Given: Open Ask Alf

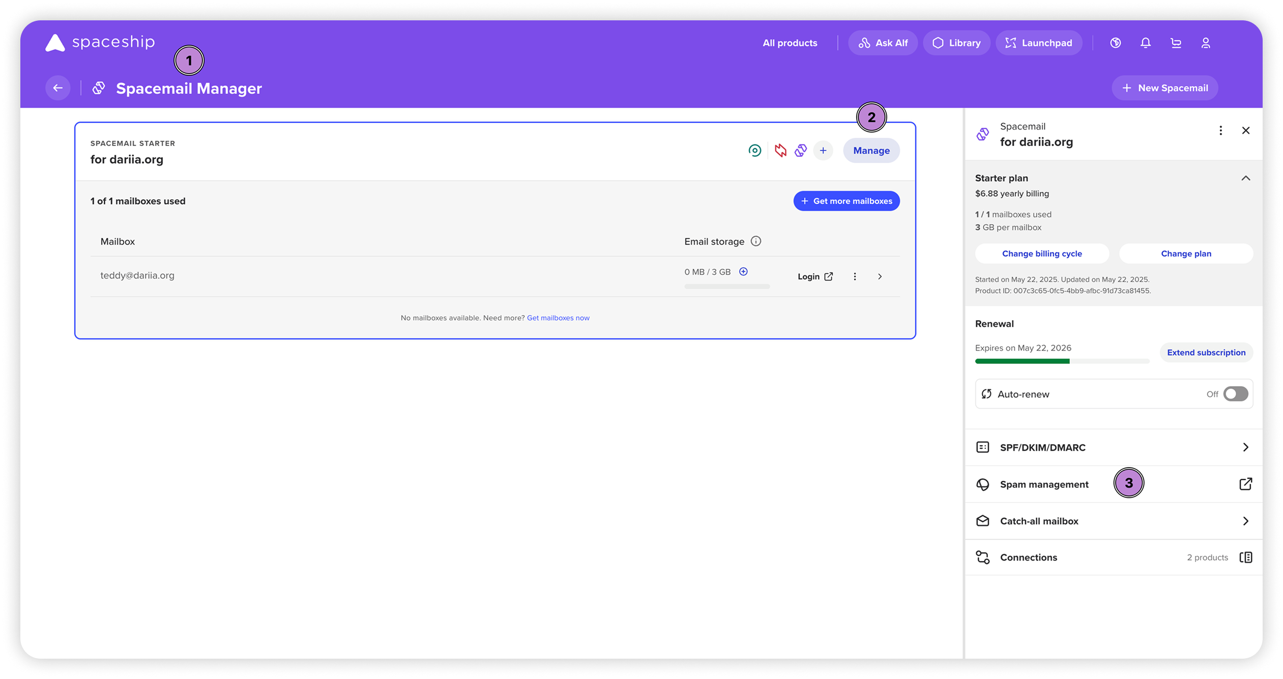Looking at the screenshot, I should click(x=883, y=43).
